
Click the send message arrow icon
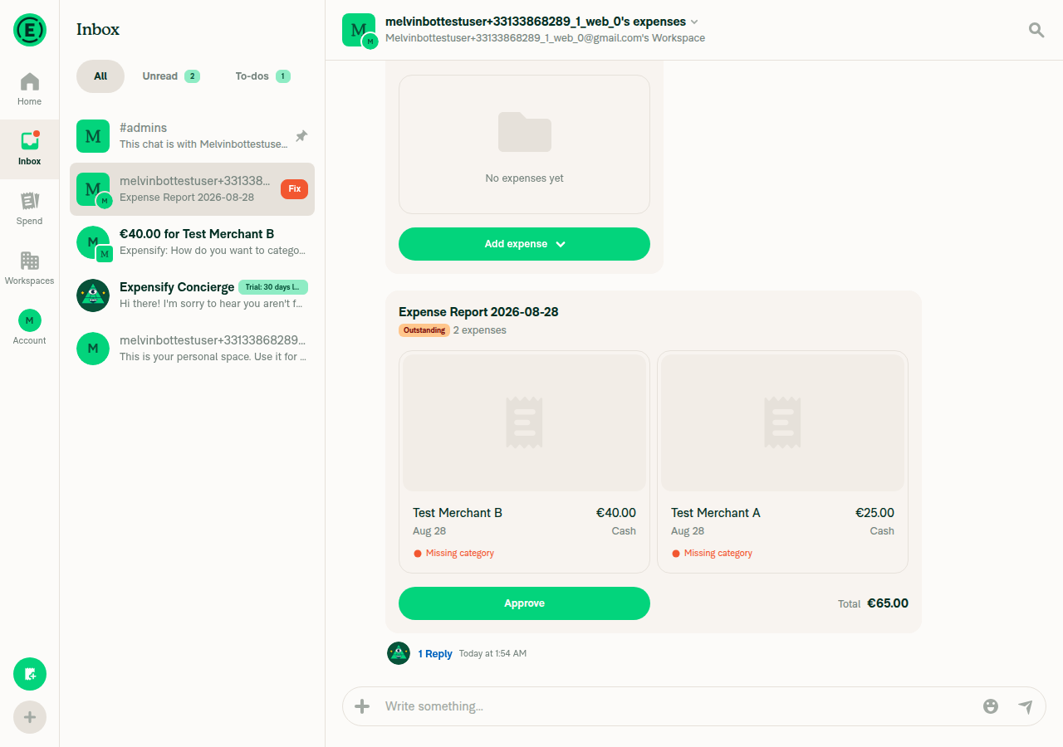(1026, 706)
